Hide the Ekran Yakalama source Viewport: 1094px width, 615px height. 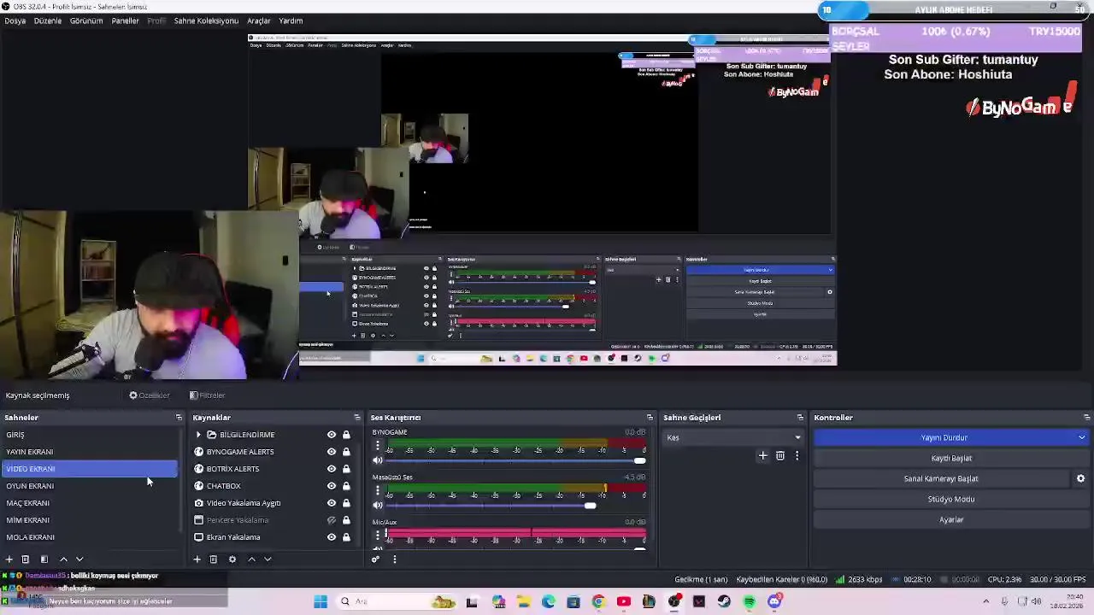332,537
